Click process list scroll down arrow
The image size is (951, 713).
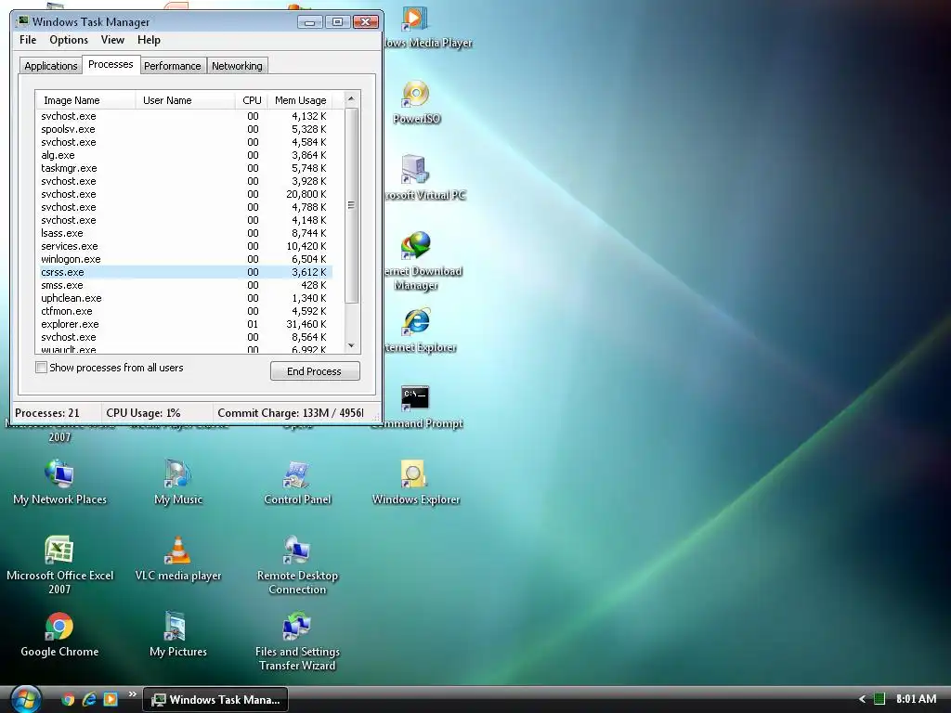click(351, 345)
